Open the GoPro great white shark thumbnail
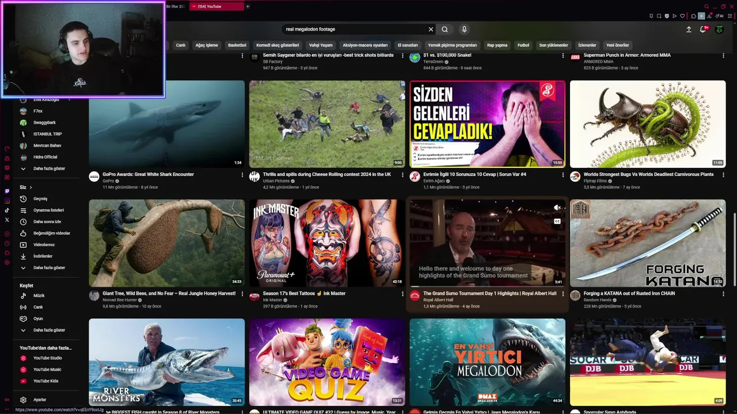737x414 pixels. [x=167, y=124]
